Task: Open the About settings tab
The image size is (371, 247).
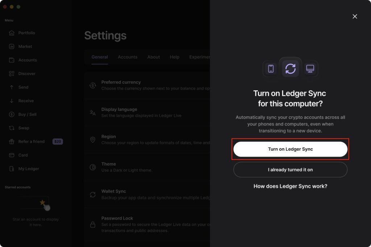Action: pyautogui.click(x=154, y=57)
